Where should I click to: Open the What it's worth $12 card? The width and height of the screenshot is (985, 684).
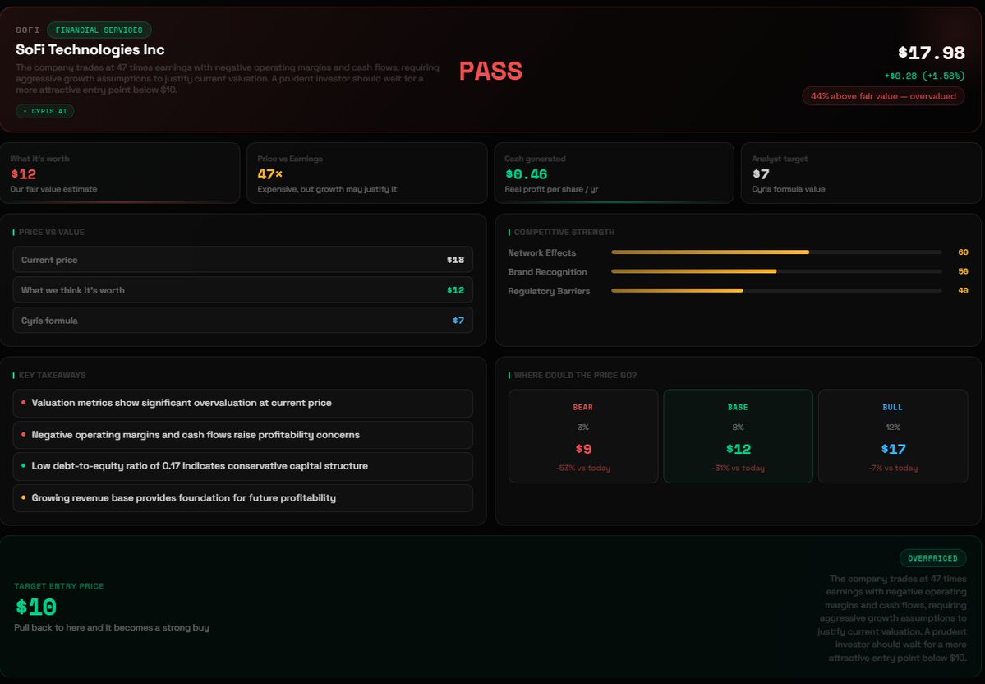tap(119, 173)
